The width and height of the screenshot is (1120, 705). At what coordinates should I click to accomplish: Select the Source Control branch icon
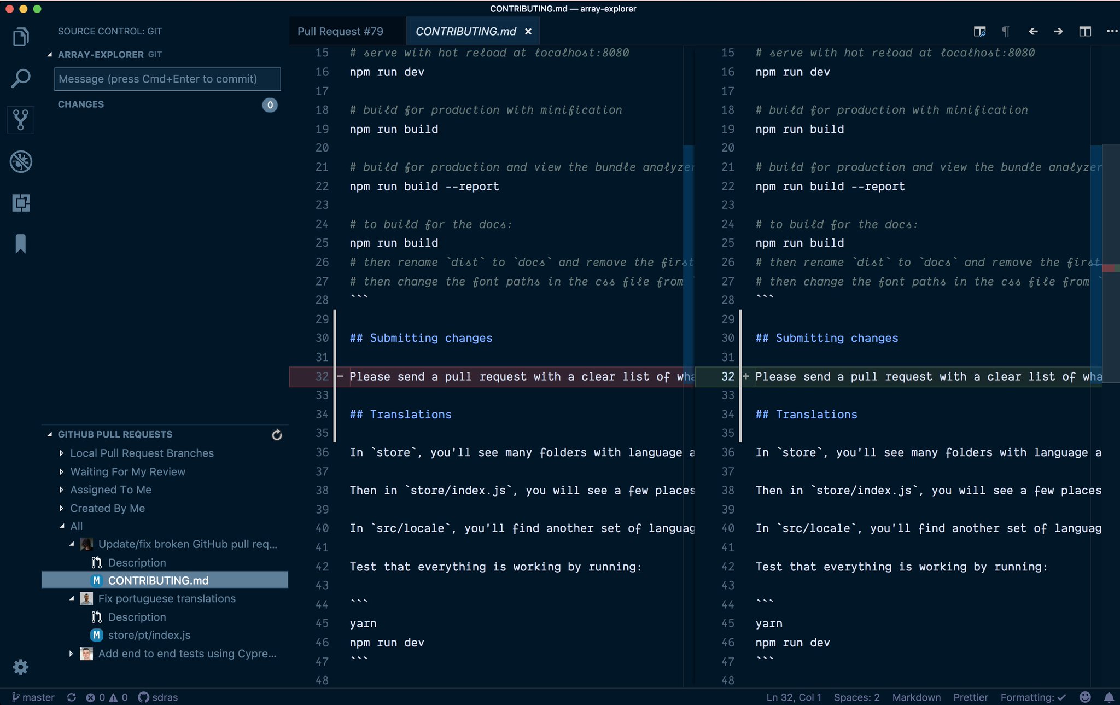[x=21, y=119]
